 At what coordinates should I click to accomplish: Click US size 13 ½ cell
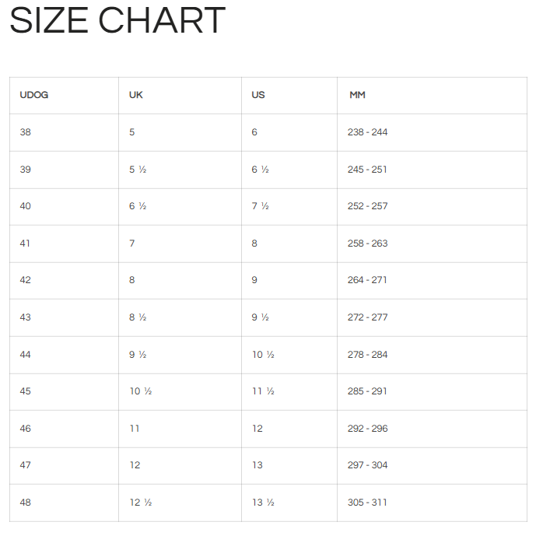tap(263, 503)
